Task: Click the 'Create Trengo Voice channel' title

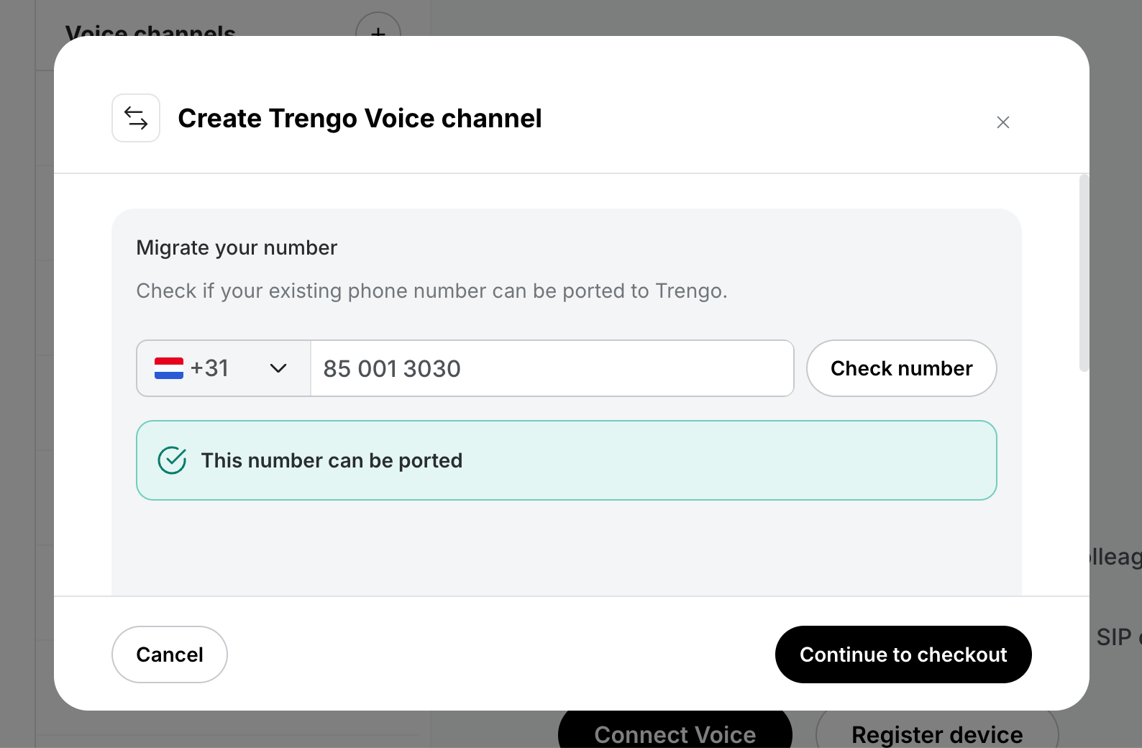Action: 360,119
